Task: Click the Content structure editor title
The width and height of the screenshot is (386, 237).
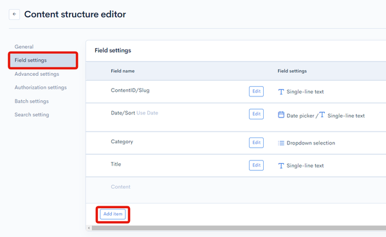Action: [x=75, y=14]
